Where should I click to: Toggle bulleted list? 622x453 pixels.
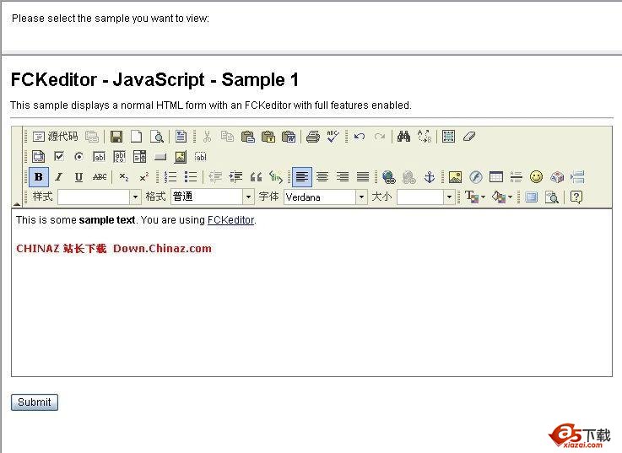click(191, 177)
